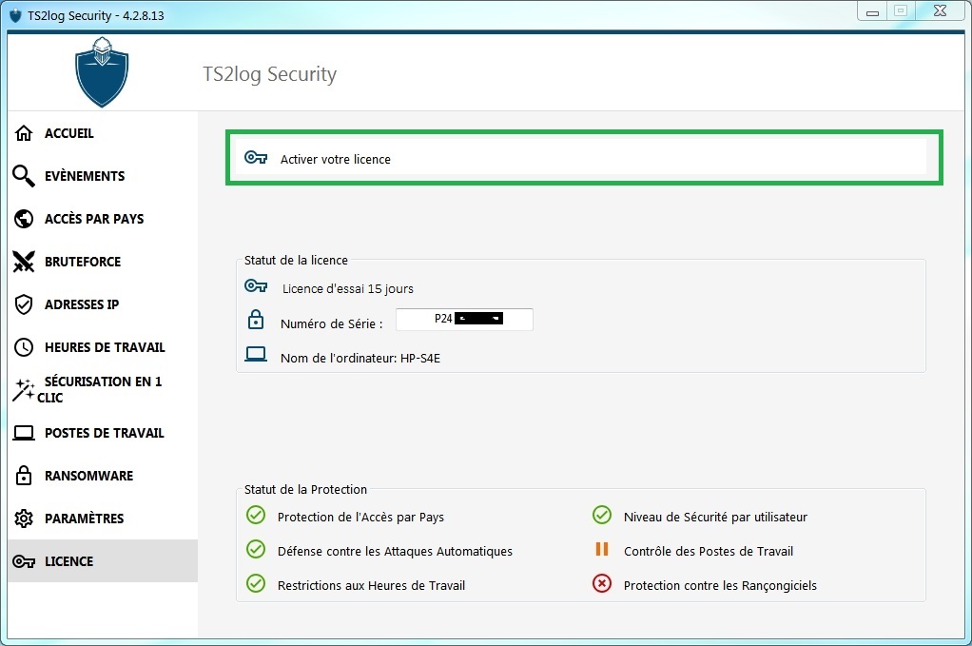The image size is (972, 646).
Task: Click Défense contre les Attaques Automatiques
Action: pos(395,551)
